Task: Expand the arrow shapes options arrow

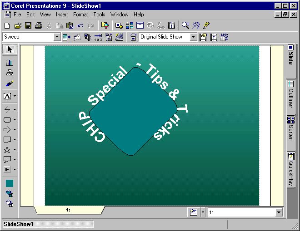Action: [15, 129]
